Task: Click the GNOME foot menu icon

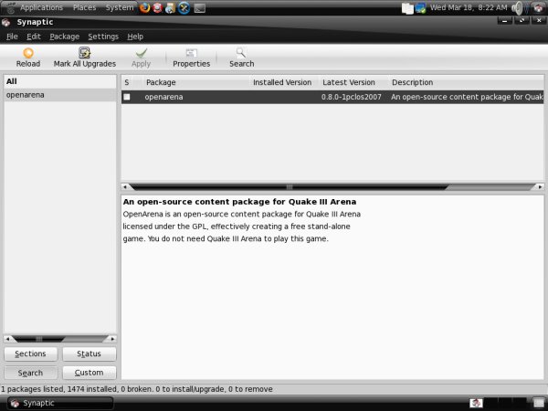Action: coord(10,7)
